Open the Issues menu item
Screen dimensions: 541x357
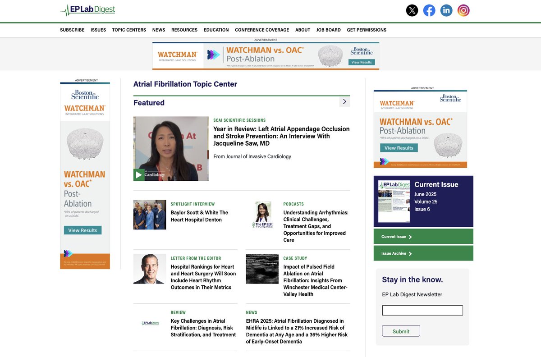click(x=98, y=30)
